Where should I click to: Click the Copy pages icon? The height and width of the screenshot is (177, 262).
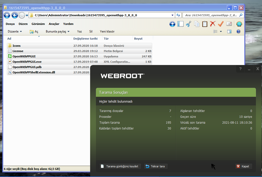(x=197, y=24)
